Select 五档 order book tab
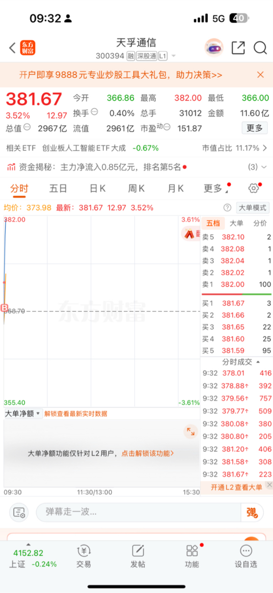 click(213, 224)
